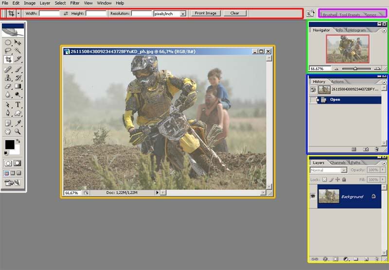The image size is (389, 270).
Task: Expand the Opacity slider arrow in Layers
Action: pyautogui.click(x=383, y=171)
